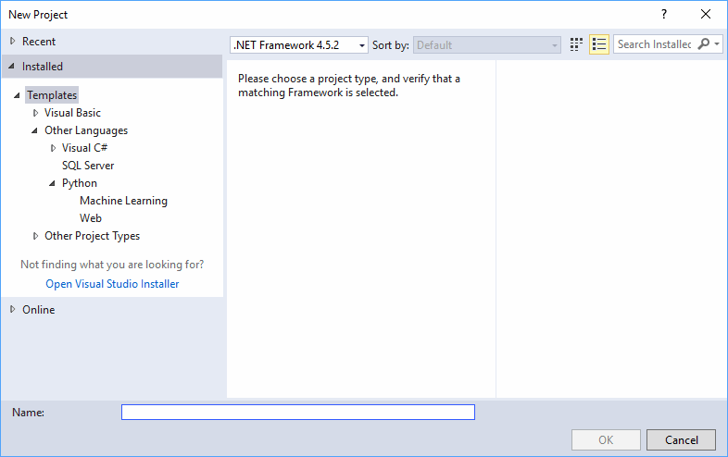Click the search magnifier icon
The image size is (728, 457).
click(703, 44)
